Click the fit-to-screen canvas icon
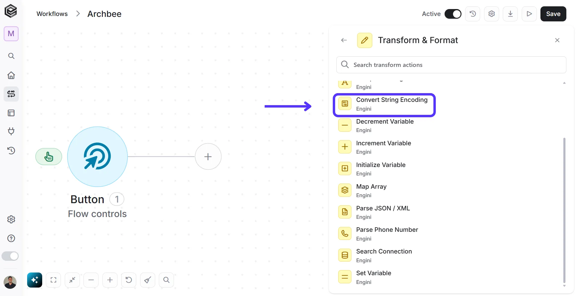 (53, 280)
